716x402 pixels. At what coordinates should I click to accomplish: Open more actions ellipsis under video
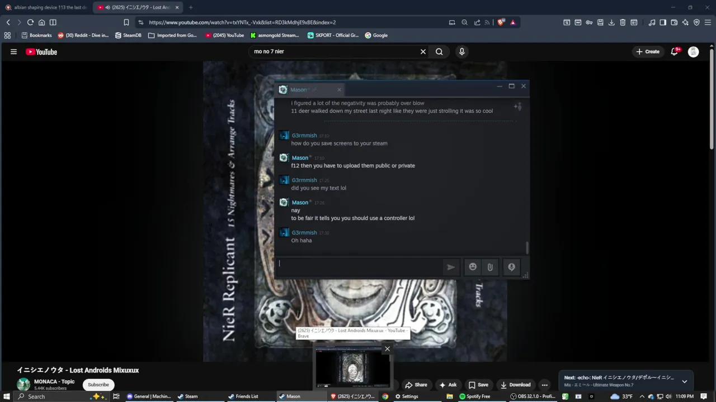coord(544,385)
